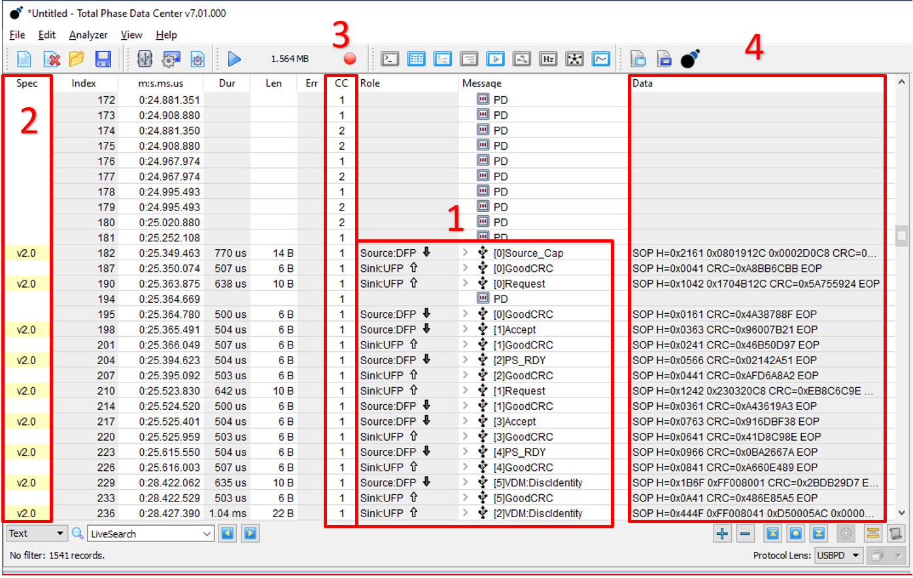Start capture with the blue play button

(x=234, y=59)
